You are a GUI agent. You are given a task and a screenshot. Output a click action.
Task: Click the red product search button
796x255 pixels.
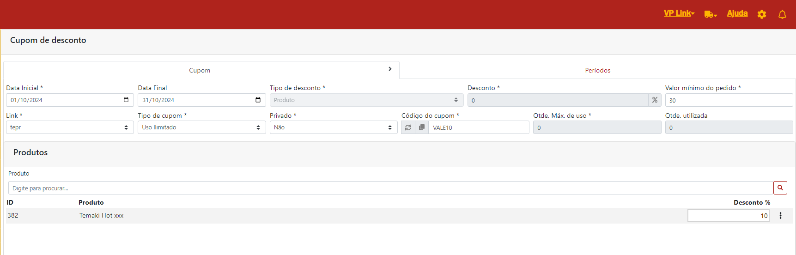(780, 188)
